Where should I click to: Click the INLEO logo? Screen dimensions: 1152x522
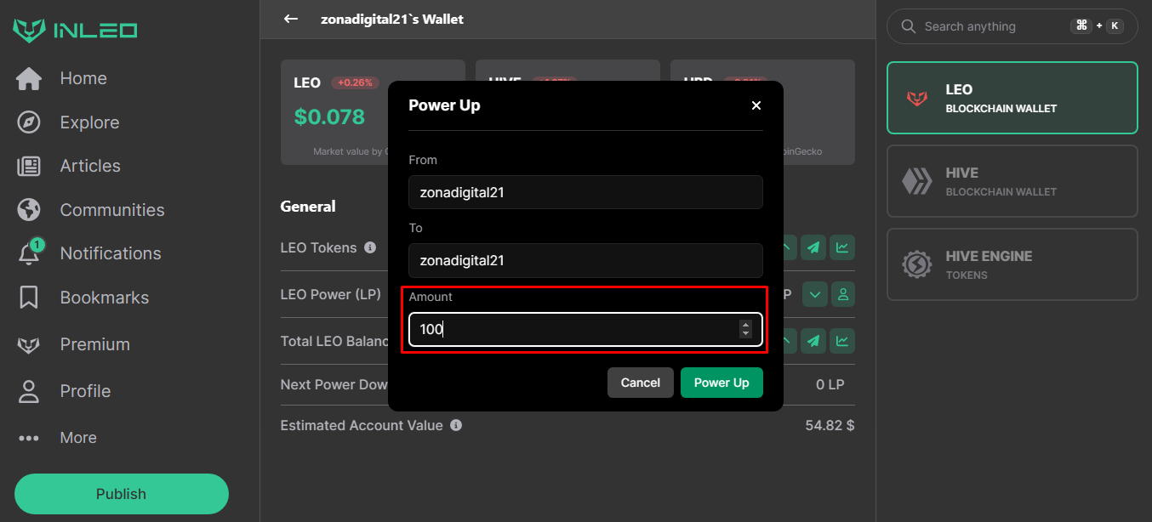tap(75, 31)
